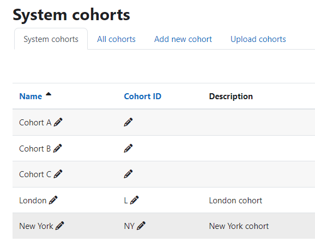315x248 pixels.
Task: Select the System cohorts tab
Action: tap(51, 39)
